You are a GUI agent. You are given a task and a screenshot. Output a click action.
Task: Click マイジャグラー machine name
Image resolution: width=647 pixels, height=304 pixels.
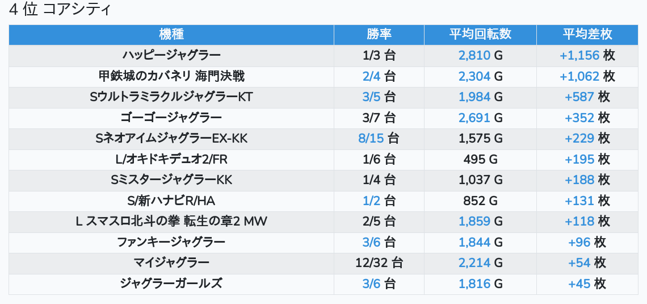coord(171,263)
